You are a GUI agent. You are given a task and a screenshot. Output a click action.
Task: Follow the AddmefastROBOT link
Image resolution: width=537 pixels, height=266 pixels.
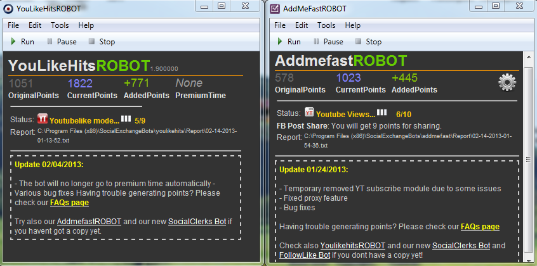(89, 222)
